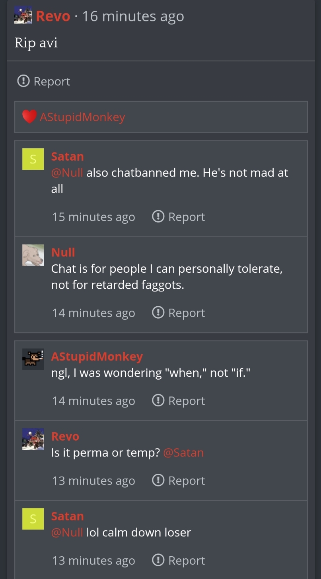
Task: Open Null's profile via username link
Action: [x=63, y=252]
